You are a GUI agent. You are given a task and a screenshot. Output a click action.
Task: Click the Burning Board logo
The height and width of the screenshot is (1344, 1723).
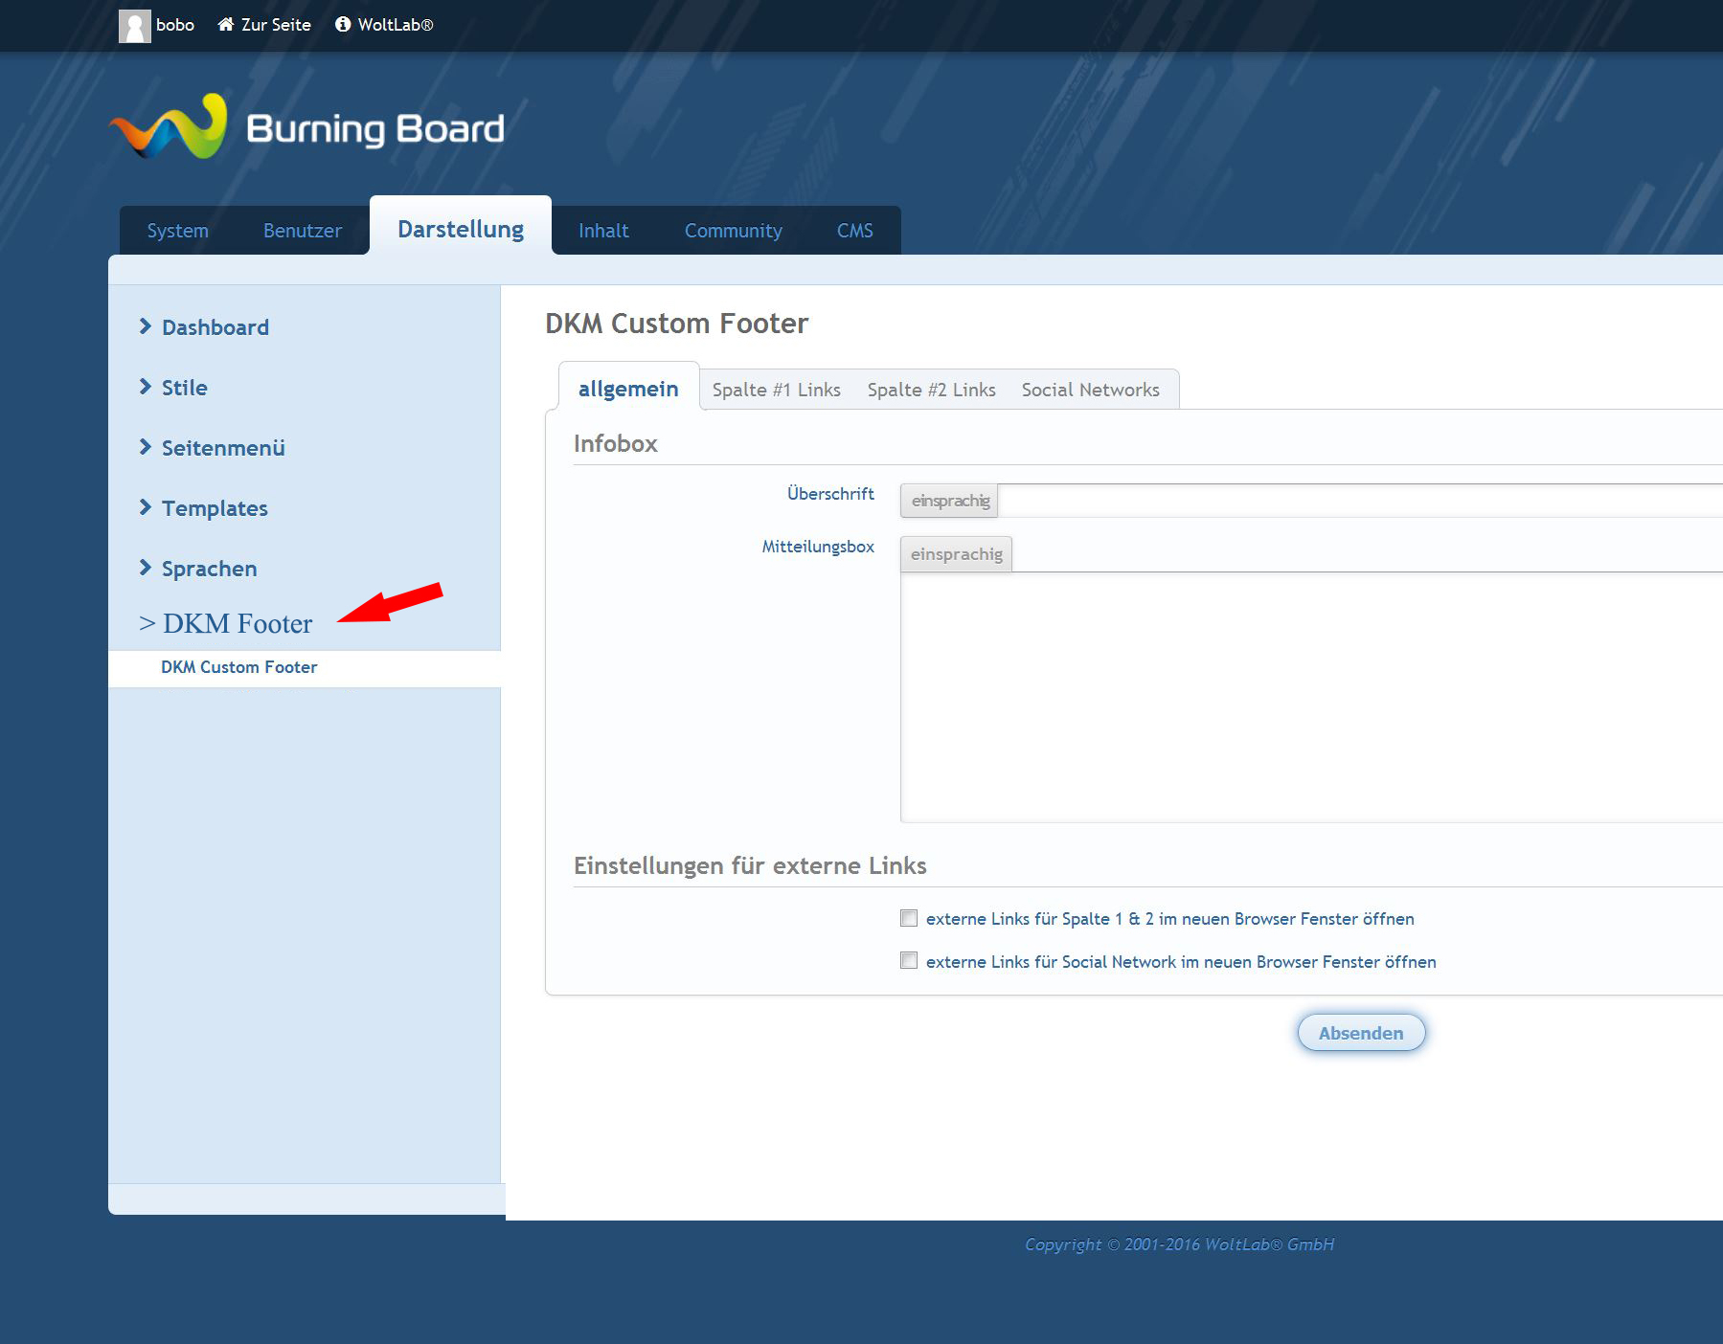coord(307,127)
